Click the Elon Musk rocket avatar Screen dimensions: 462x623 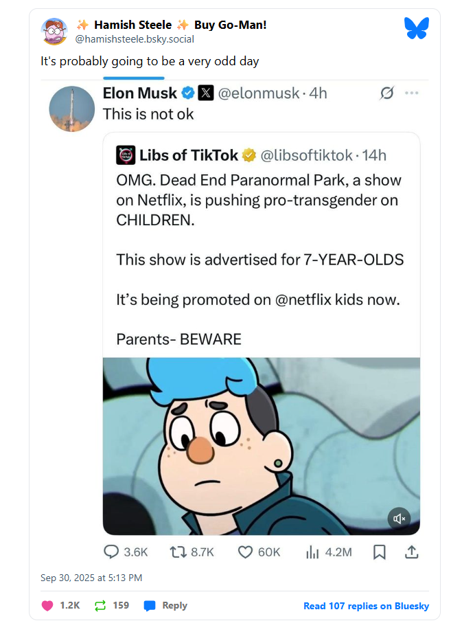pos(72,109)
